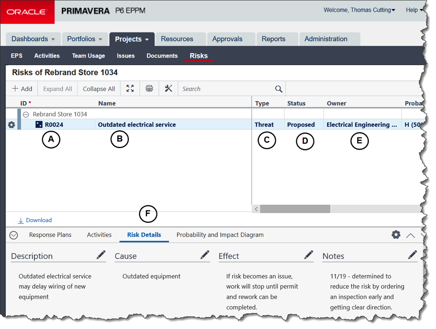The width and height of the screenshot is (436, 329).
Task: Sort by the Type column header
Action: [x=262, y=103]
